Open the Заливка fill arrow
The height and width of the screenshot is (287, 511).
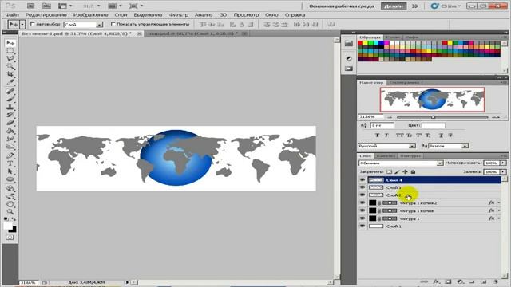click(503, 171)
